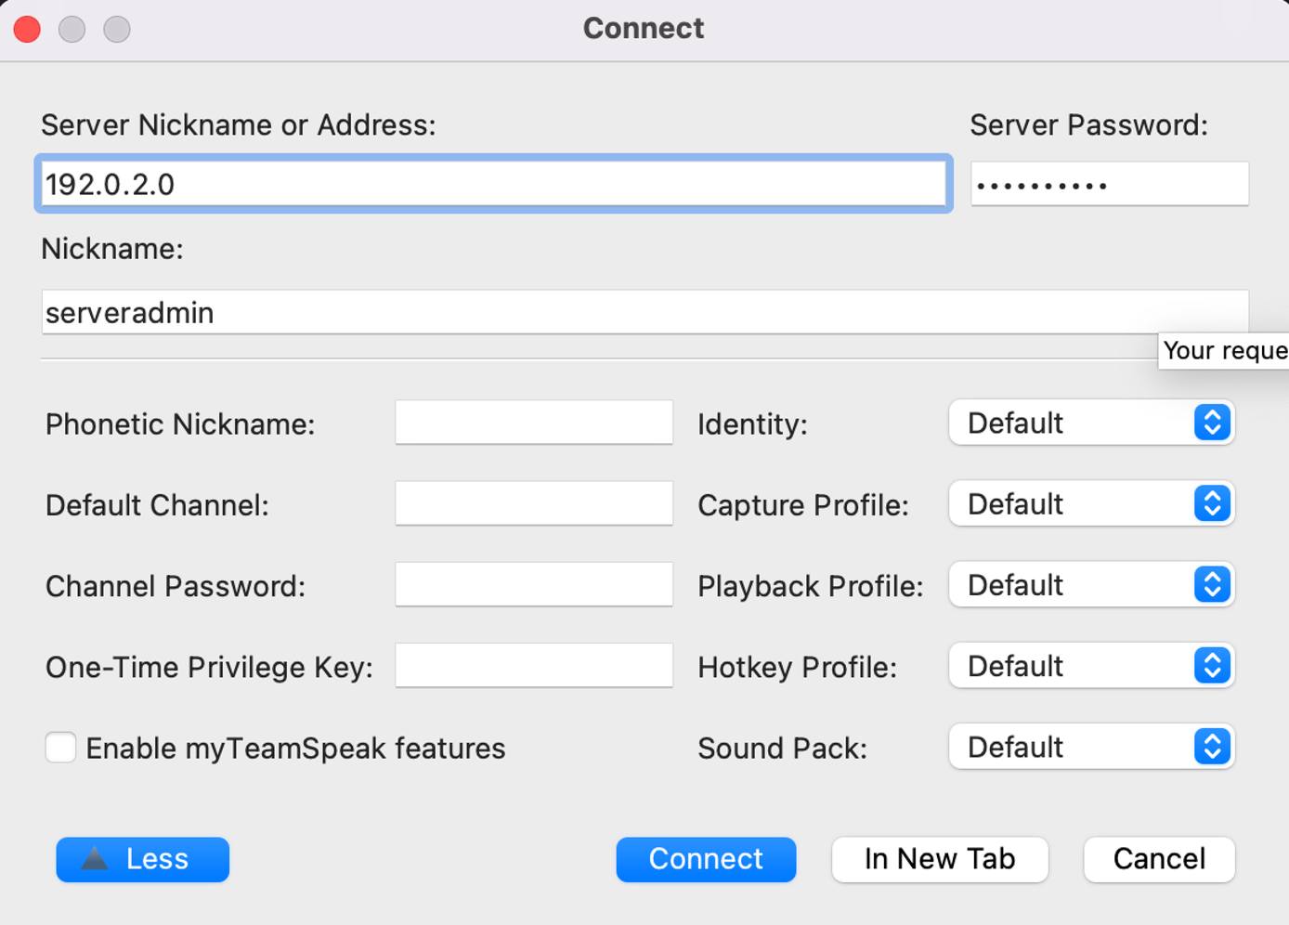
Task: Open the Identity dropdown selector
Action: (1091, 423)
